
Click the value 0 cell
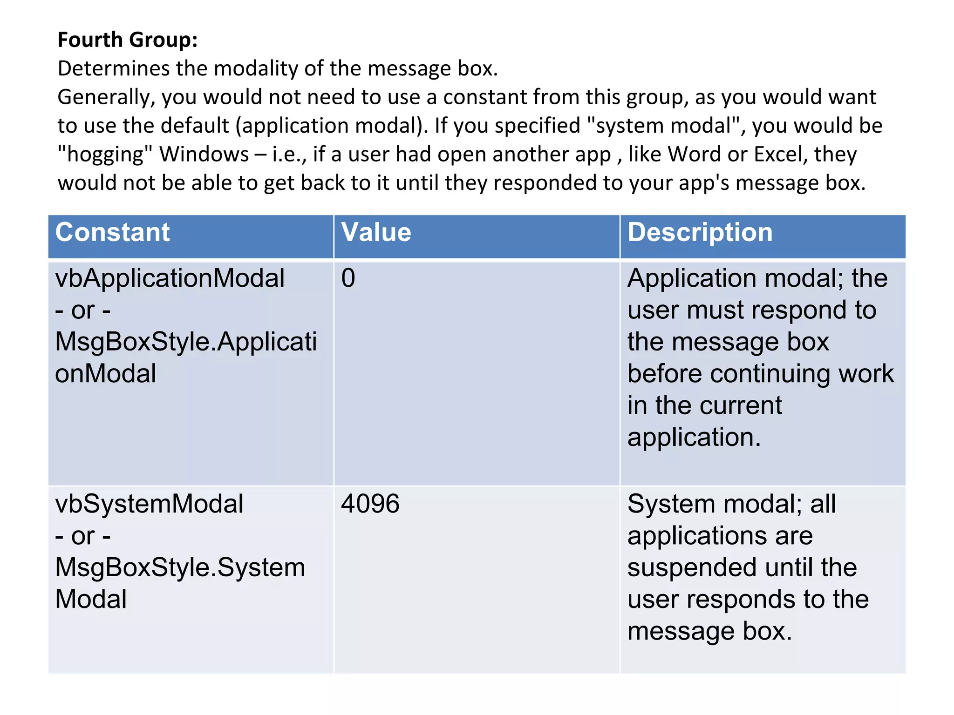click(348, 278)
